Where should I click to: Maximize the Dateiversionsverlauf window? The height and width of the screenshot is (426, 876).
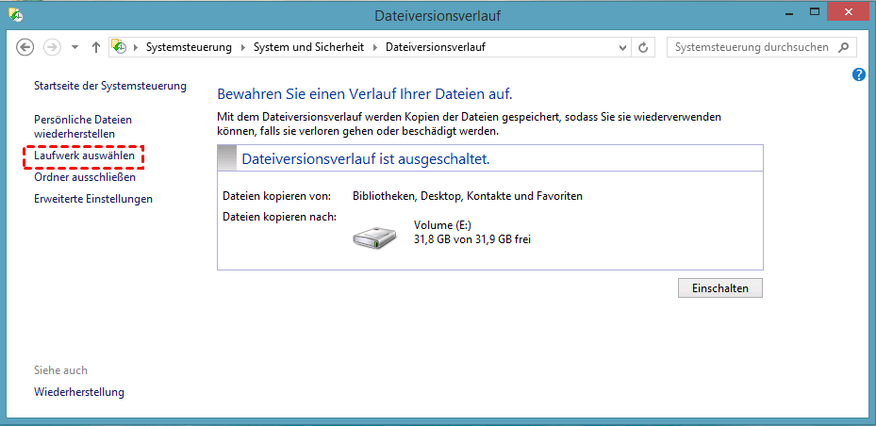point(815,11)
